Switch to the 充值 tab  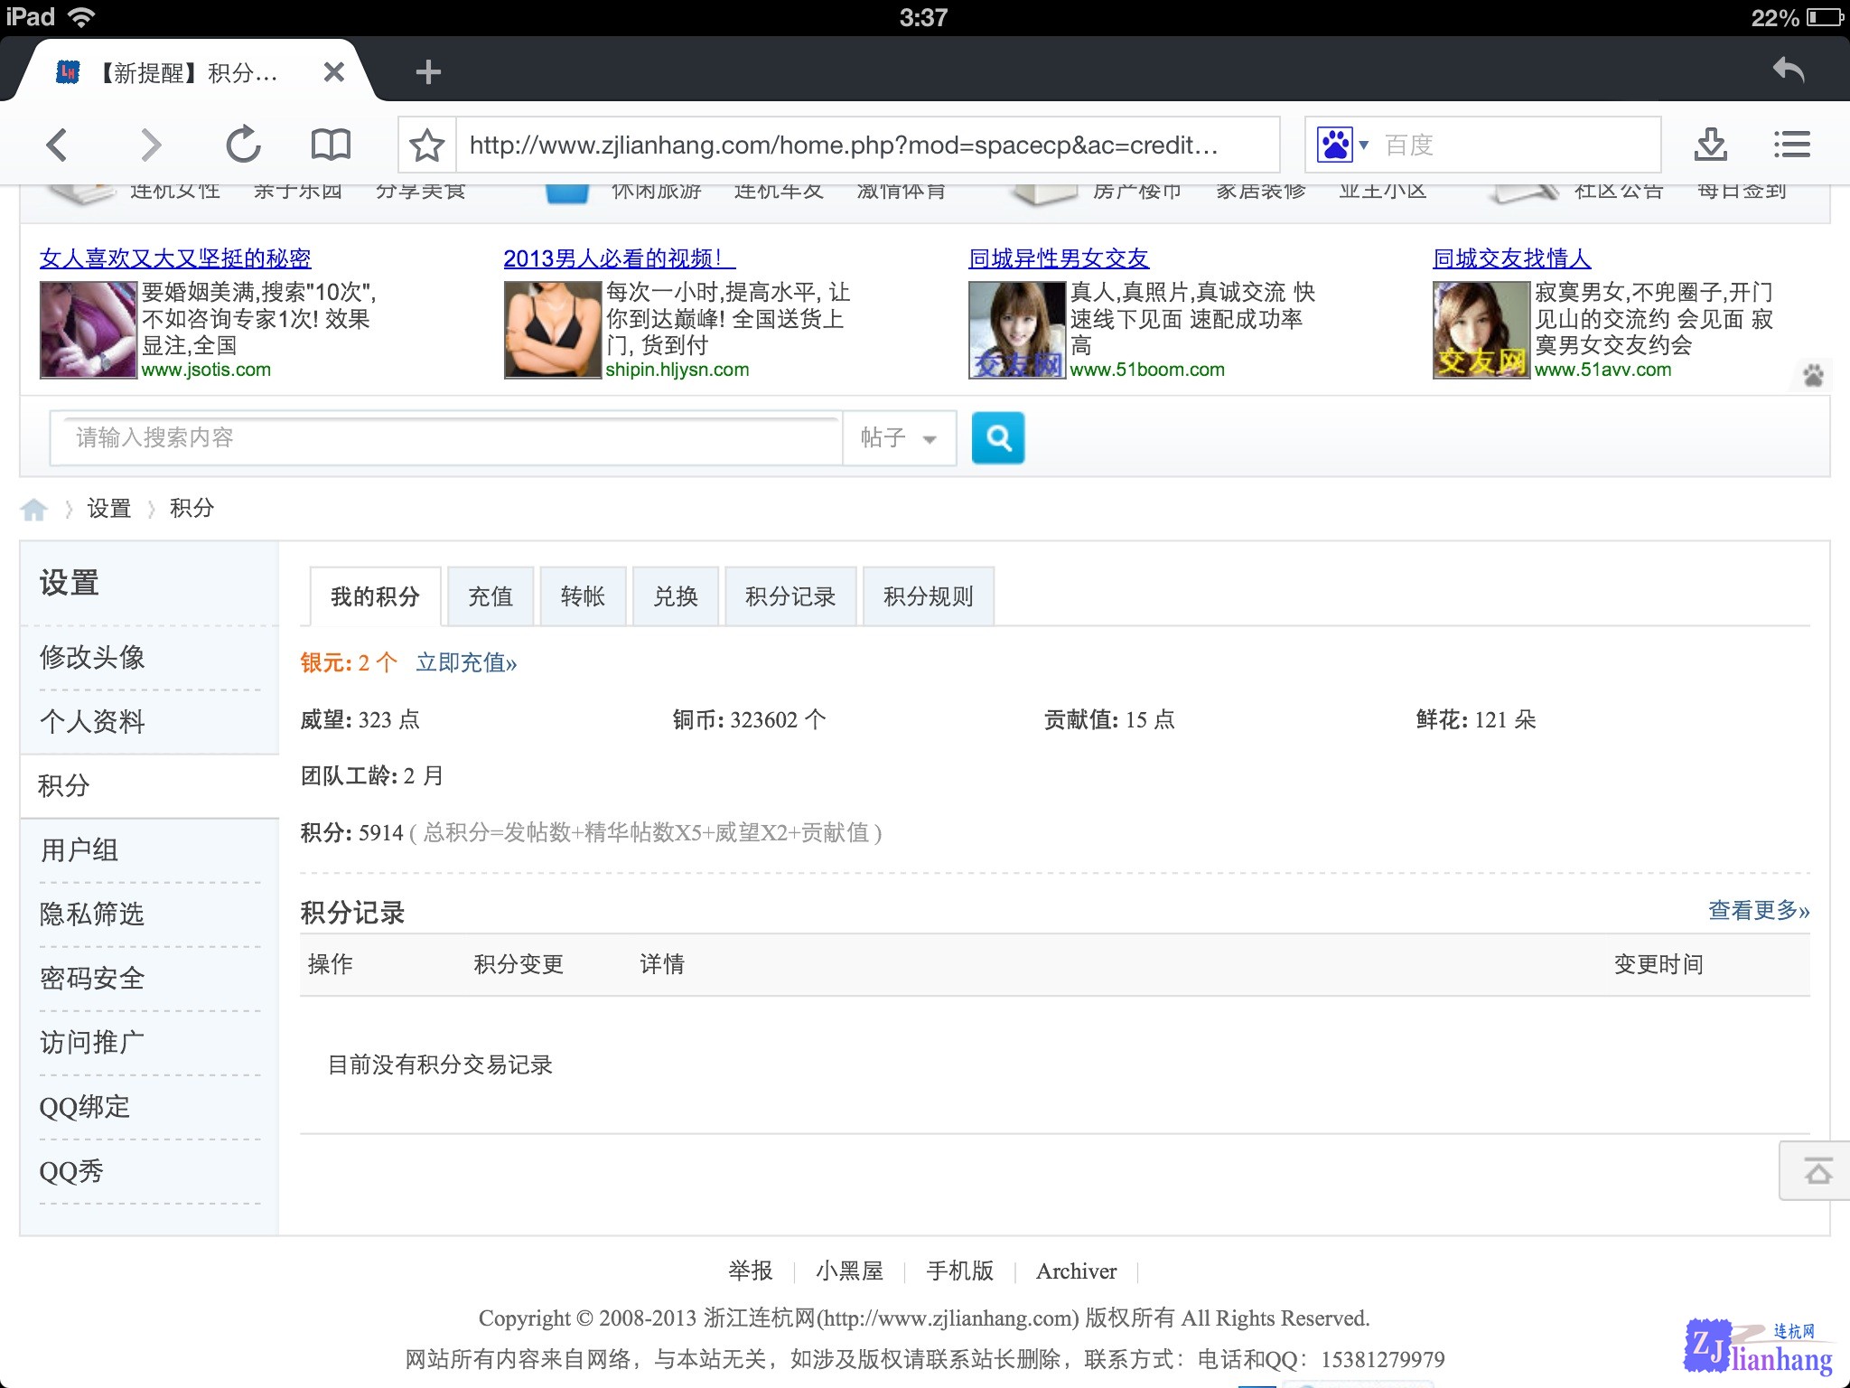tap(491, 596)
